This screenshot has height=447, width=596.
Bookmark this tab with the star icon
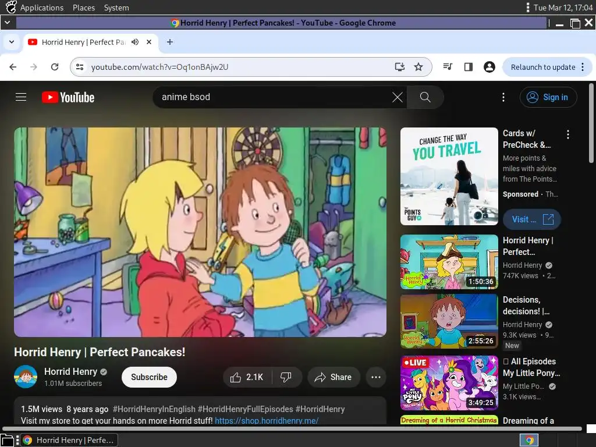418,67
